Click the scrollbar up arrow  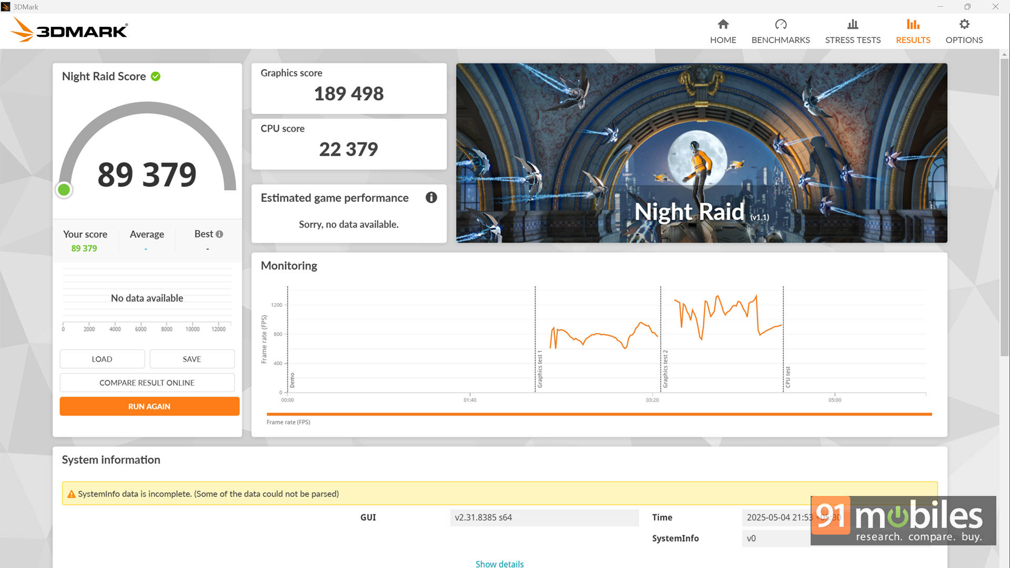tap(1005, 54)
